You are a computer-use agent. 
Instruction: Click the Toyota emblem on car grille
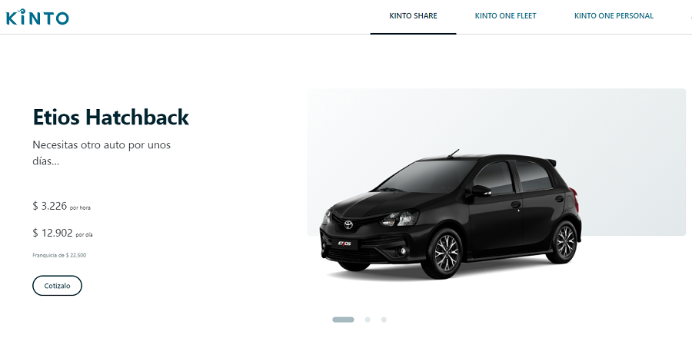pyautogui.click(x=348, y=225)
